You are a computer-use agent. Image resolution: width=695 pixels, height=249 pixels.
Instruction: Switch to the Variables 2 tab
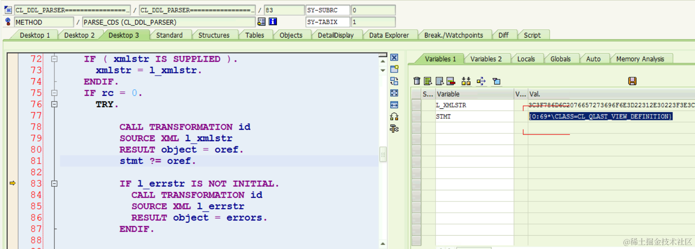486,59
